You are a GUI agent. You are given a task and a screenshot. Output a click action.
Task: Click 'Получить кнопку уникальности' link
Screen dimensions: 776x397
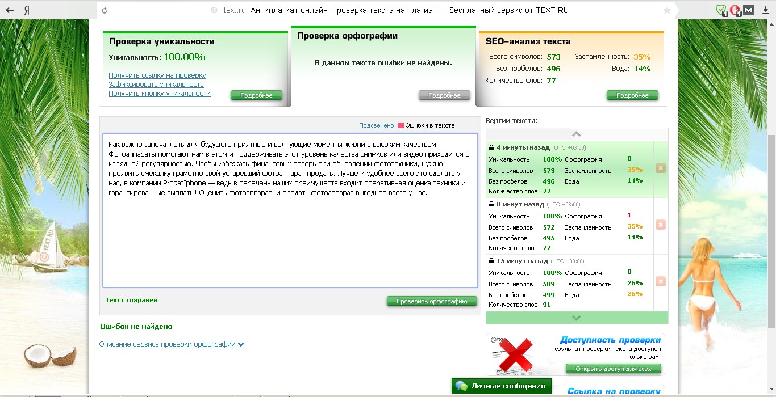tap(160, 94)
